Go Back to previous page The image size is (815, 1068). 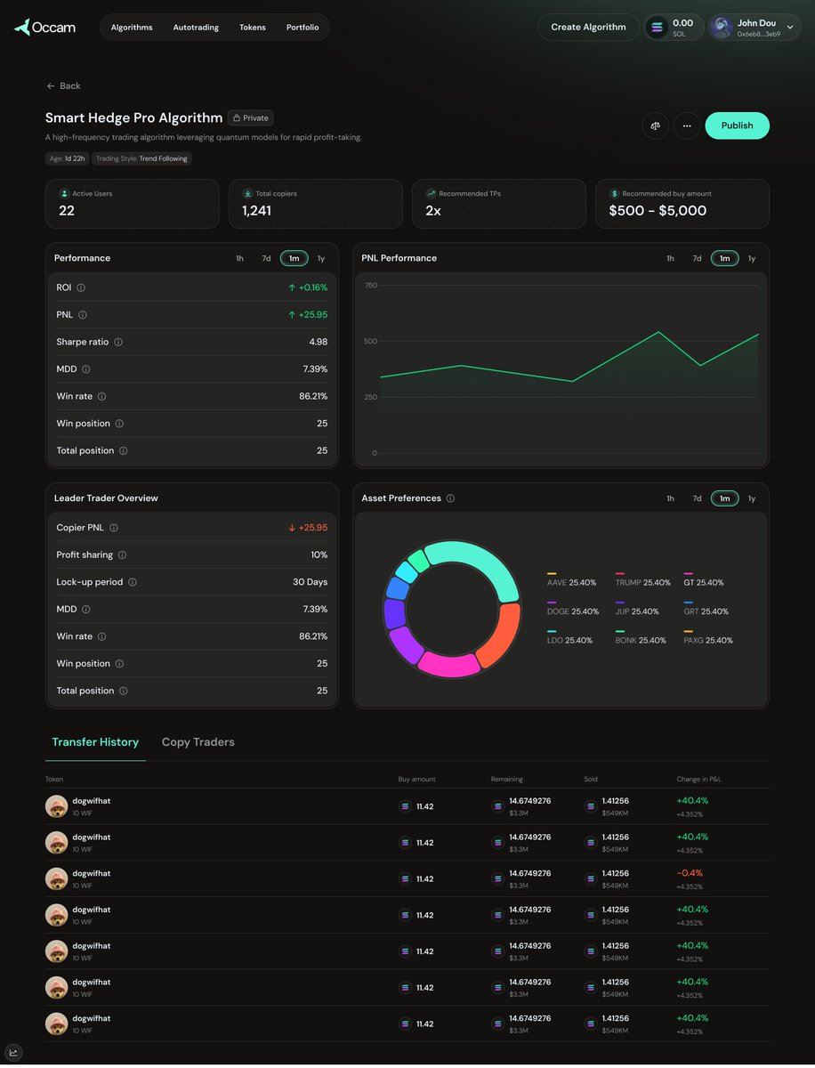pyautogui.click(x=63, y=86)
